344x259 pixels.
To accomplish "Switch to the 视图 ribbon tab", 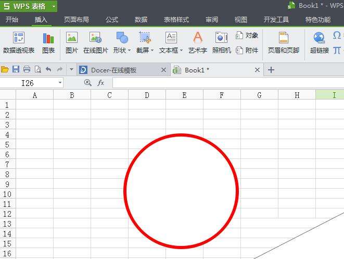I will (x=240, y=20).
